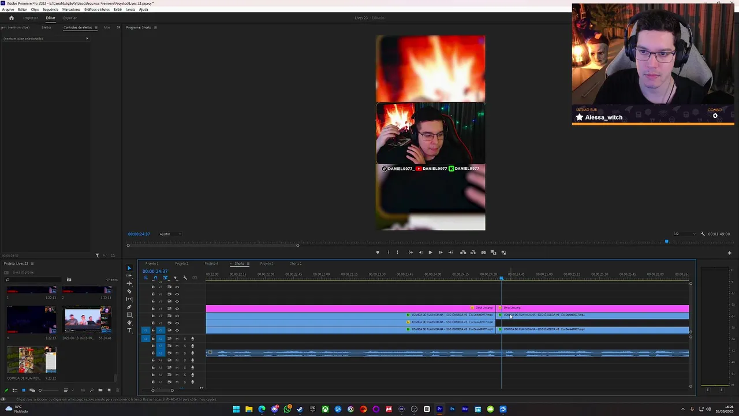Switch to the Exportar workspace
This screenshot has width=739, height=416.
(x=70, y=18)
